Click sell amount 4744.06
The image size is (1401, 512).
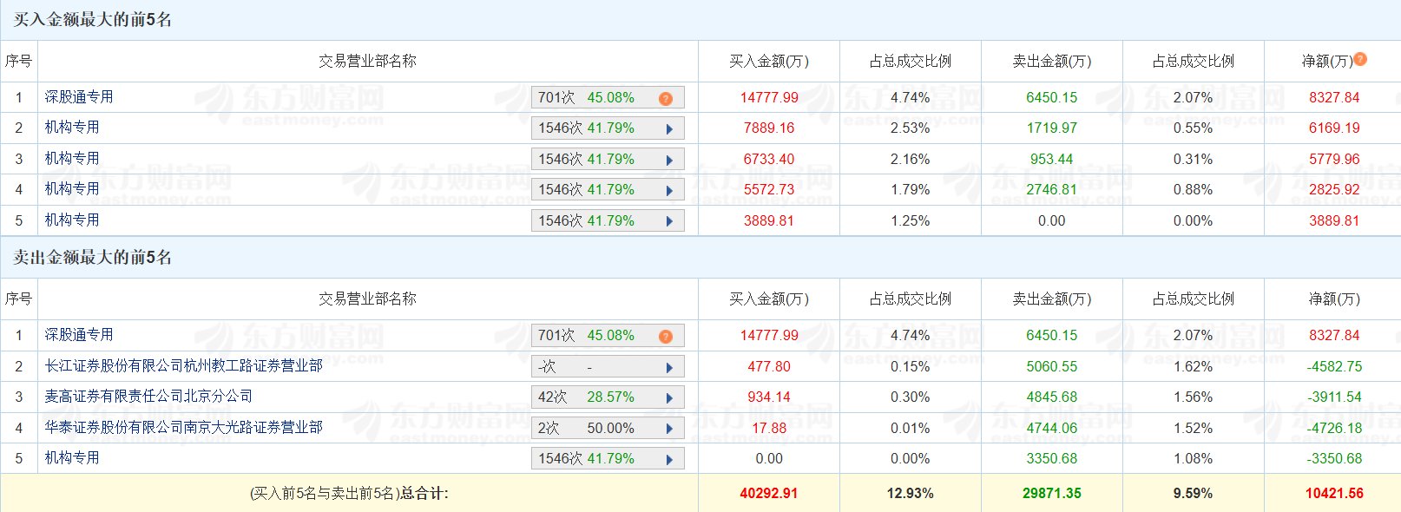pyautogui.click(x=1052, y=428)
